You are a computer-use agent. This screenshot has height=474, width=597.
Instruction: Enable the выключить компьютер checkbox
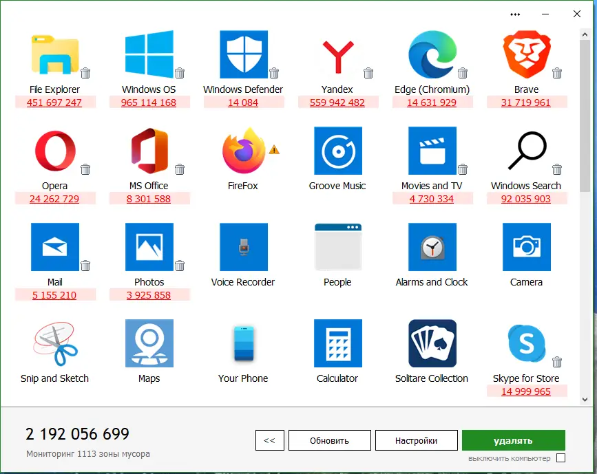tap(561, 457)
